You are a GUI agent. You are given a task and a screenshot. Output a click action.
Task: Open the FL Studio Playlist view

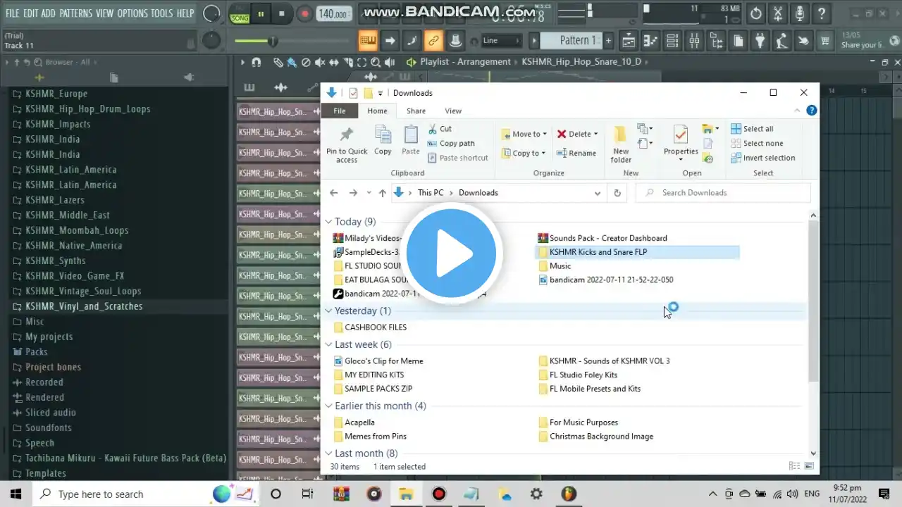(628, 41)
